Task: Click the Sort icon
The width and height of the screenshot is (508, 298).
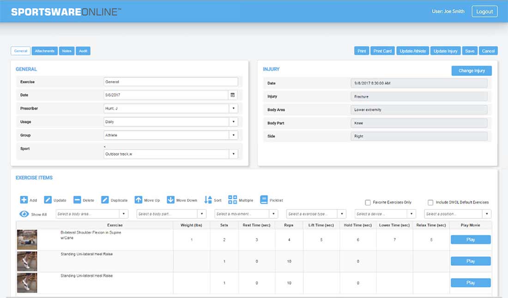Action: point(208,200)
